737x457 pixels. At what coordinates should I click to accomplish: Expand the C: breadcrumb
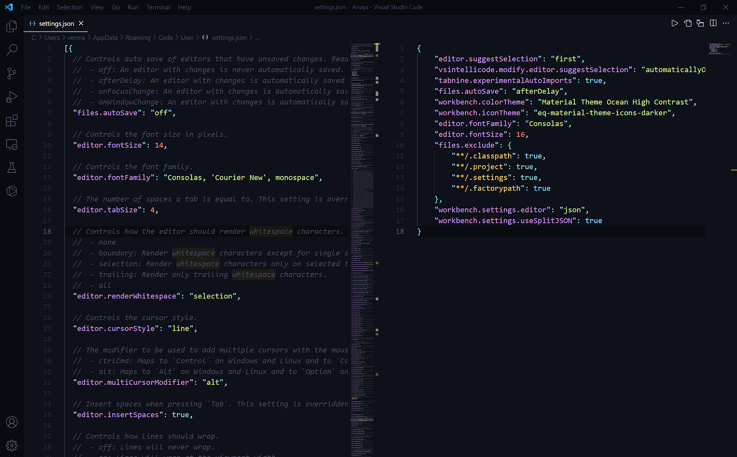click(34, 38)
